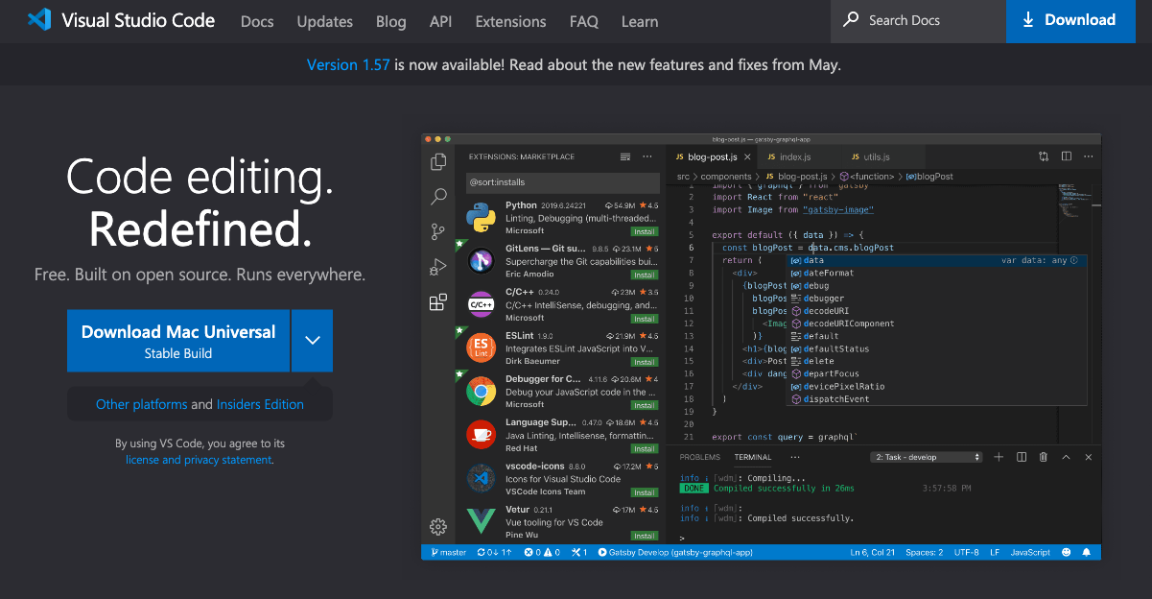1152x599 pixels.
Task: Select the PROBLEMS panel tab
Action: [699, 457]
